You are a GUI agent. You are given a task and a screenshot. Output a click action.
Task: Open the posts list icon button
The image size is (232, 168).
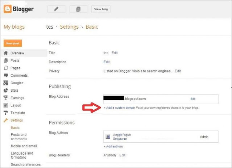[x=78, y=9]
